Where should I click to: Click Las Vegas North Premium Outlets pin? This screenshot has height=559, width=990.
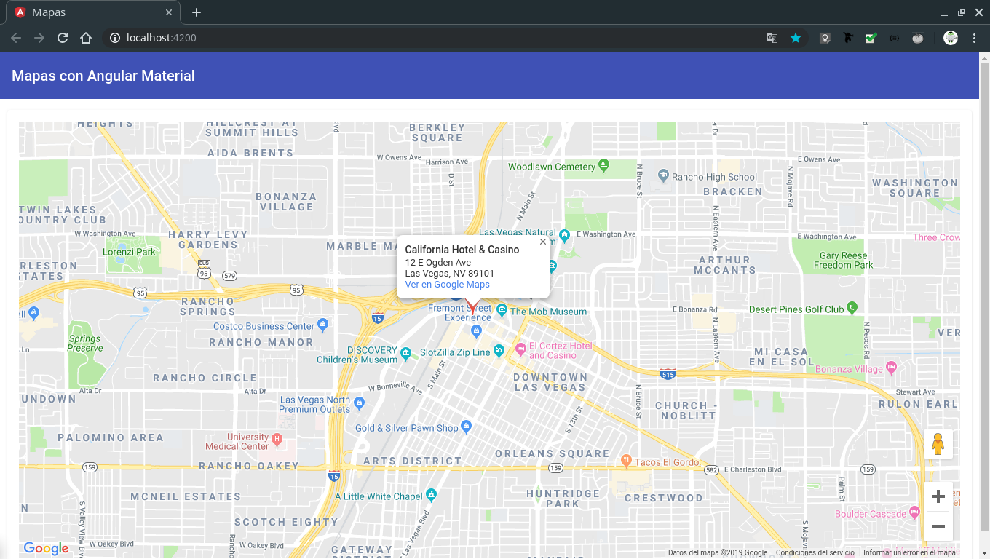(x=359, y=403)
